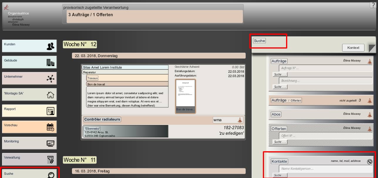Click the Bezeichnung input field

[325, 81]
